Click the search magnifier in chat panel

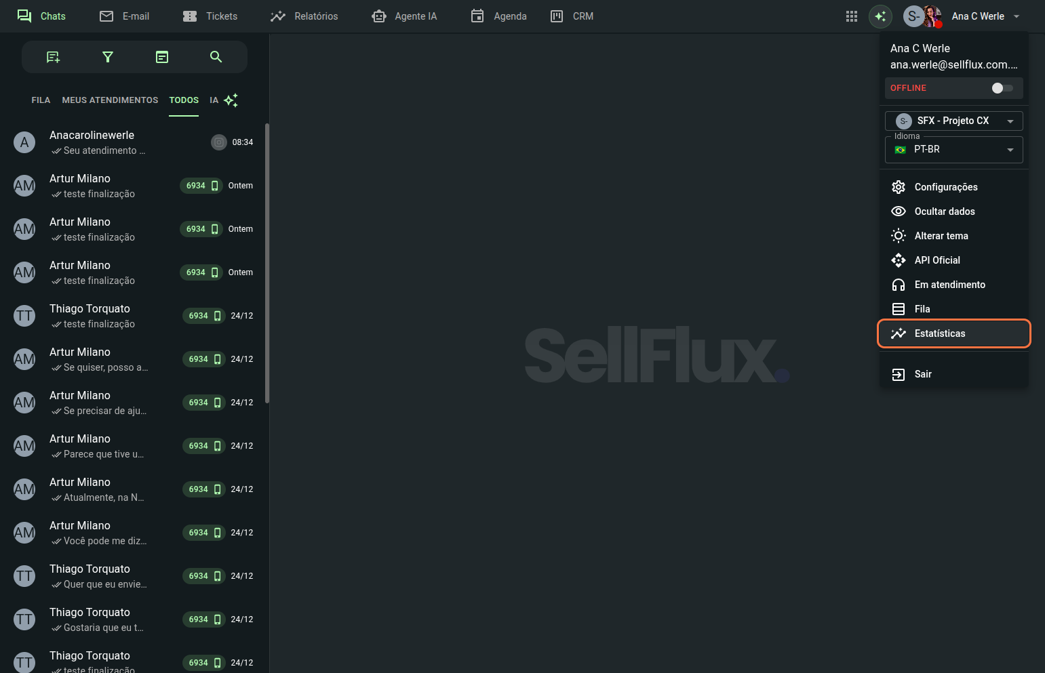coord(216,57)
